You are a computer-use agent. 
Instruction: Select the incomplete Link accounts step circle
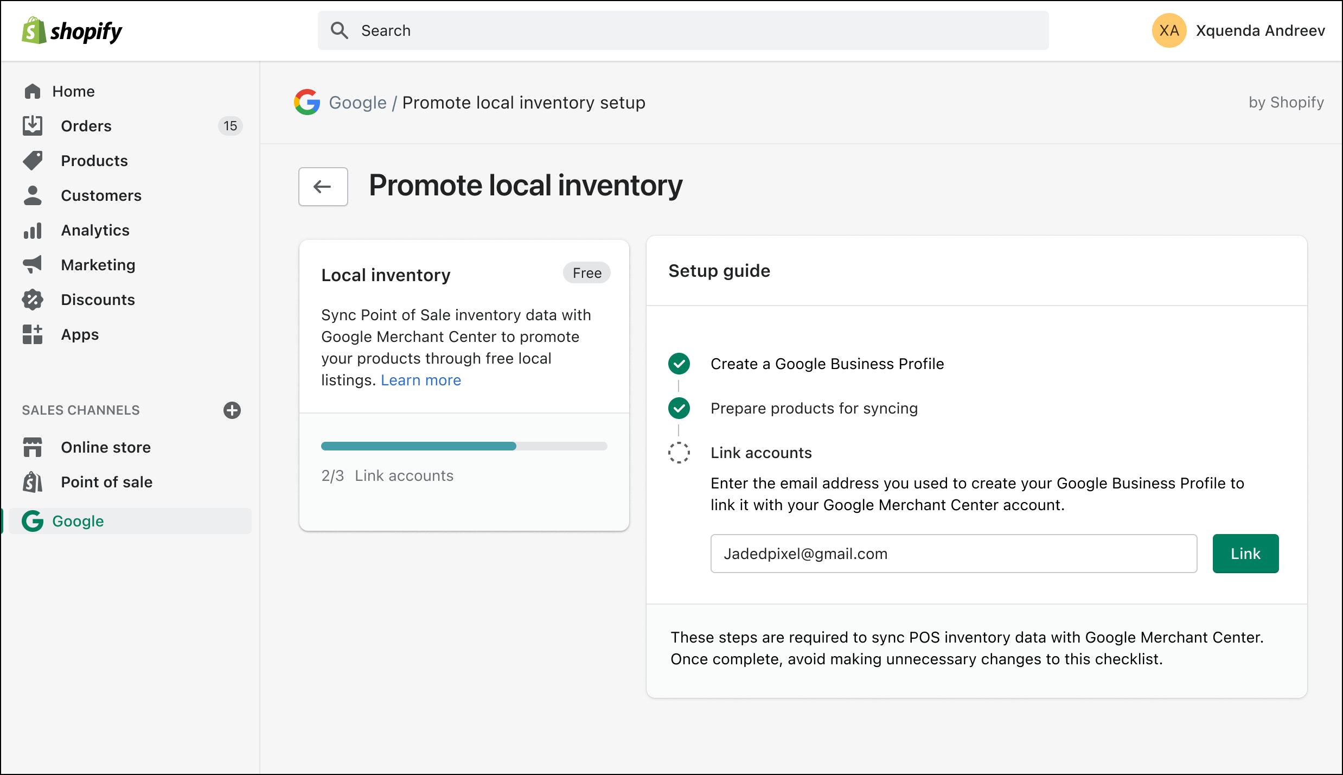(x=679, y=453)
